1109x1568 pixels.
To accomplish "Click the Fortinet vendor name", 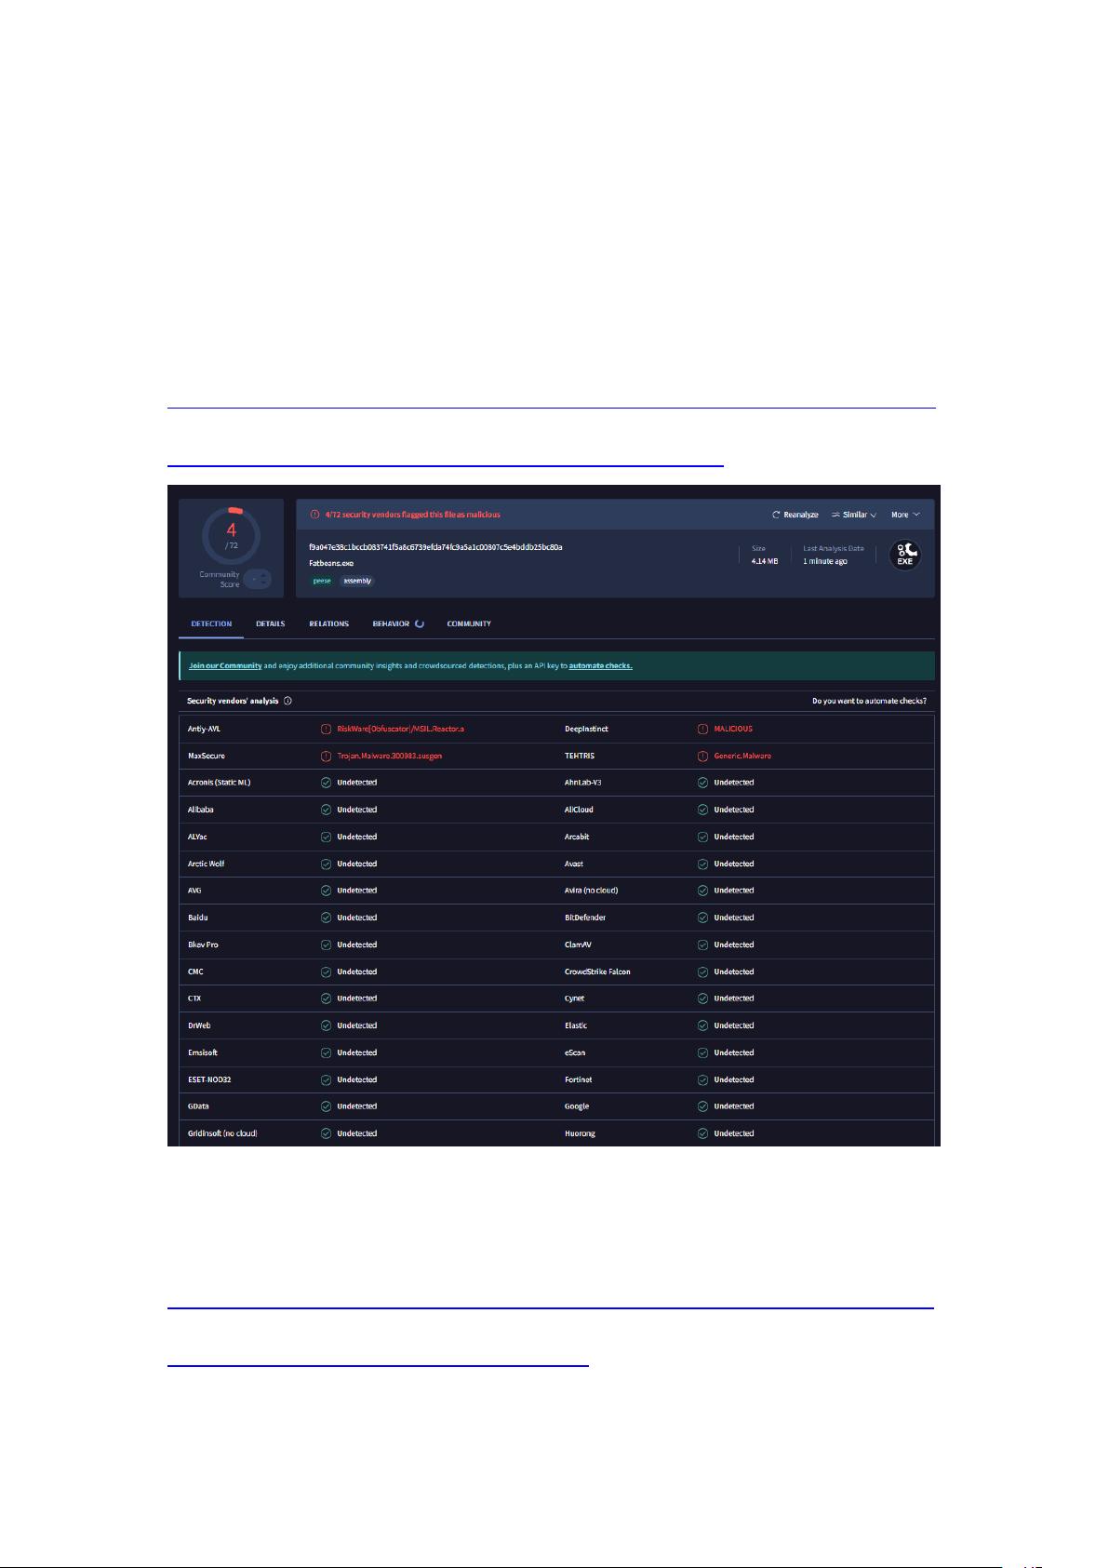I will 579,1079.
